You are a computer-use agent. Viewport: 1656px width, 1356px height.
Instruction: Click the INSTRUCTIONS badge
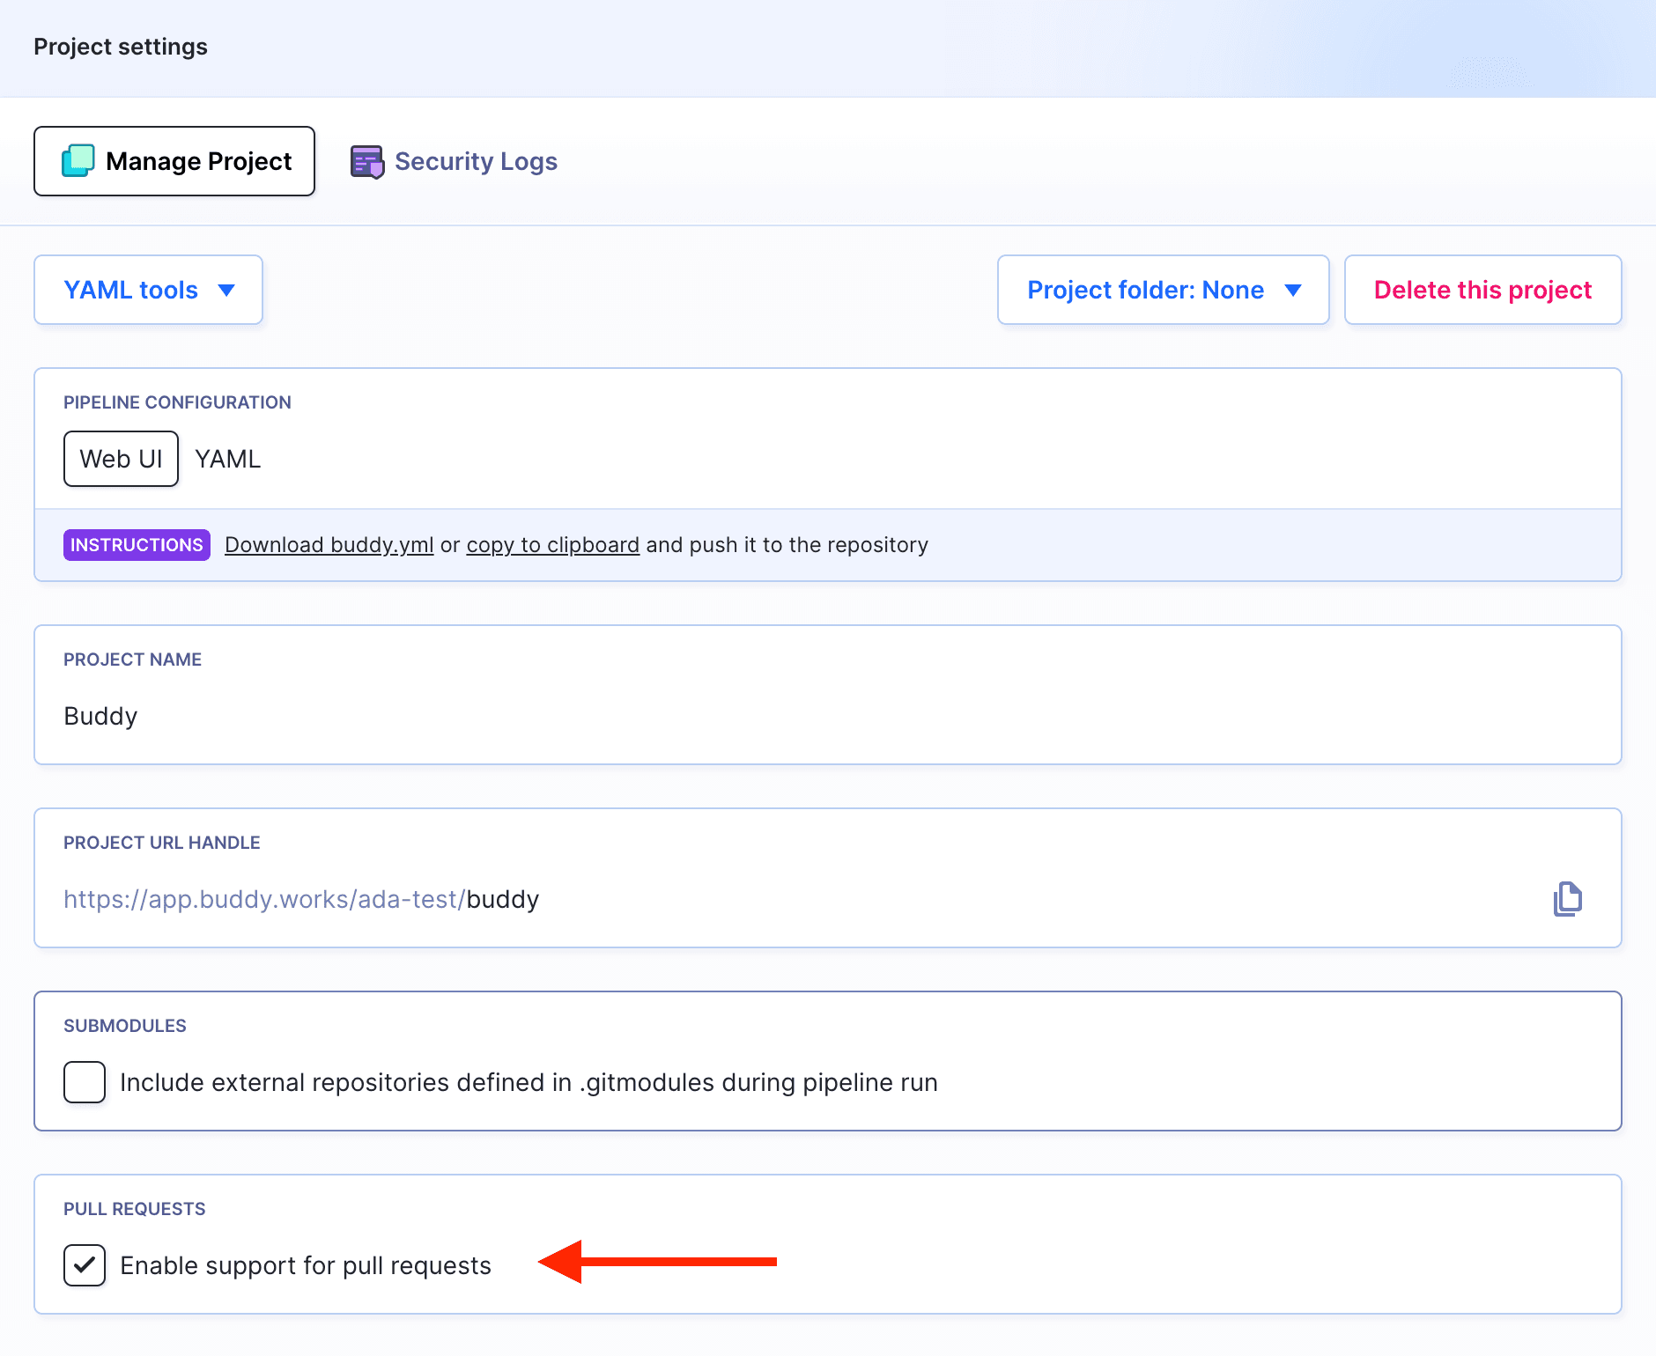click(x=136, y=544)
